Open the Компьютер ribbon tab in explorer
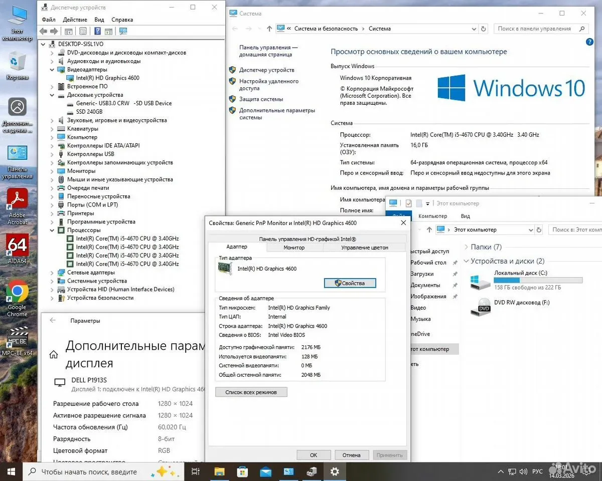 (432, 216)
